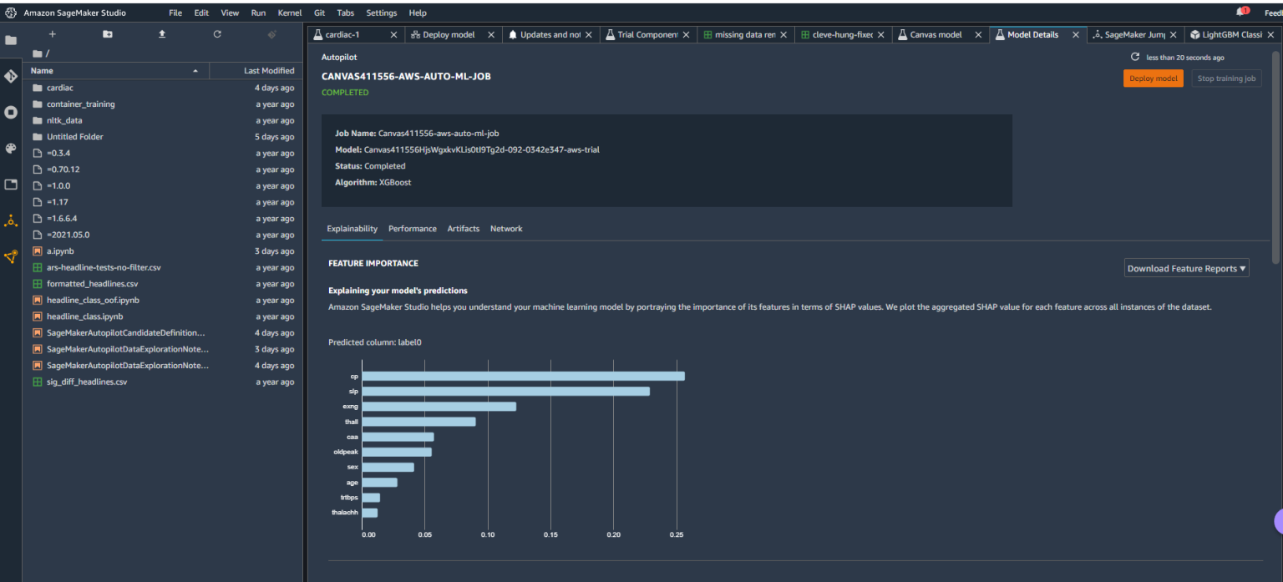Select the Running Terminals and Kernels icon
Image resolution: width=1283 pixels, height=582 pixels.
tap(11, 111)
